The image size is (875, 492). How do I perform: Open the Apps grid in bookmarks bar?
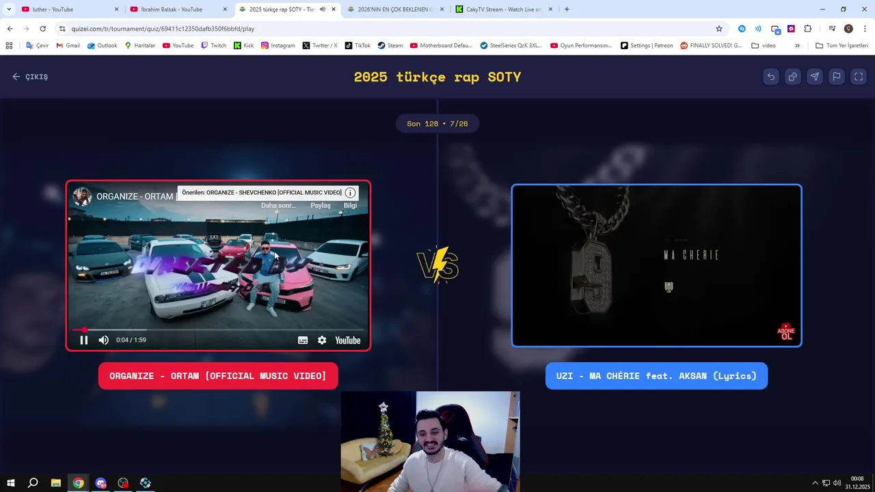pyautogui.click(x=9, y=46)
